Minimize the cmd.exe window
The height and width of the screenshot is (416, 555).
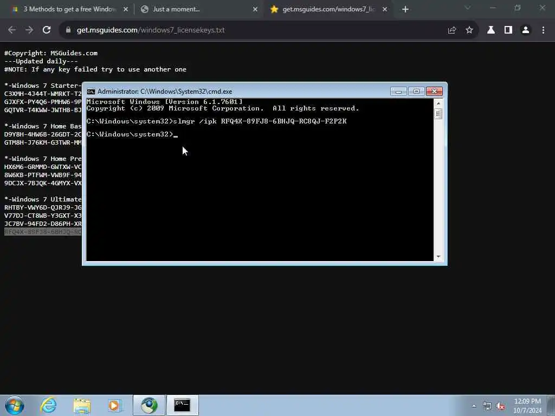point(398,91)
